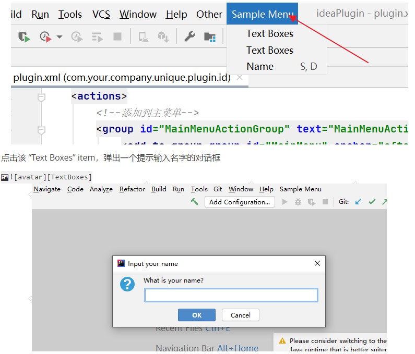Collapse the group tag fold marker in gutter

pos(41,129)
